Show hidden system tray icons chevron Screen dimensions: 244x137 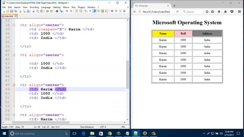click(204, 134)
